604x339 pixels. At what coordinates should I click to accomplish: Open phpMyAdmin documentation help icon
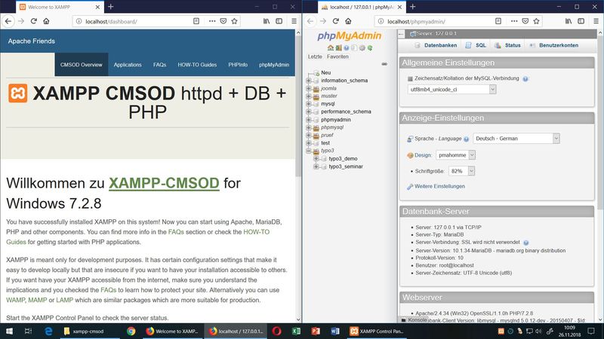tap(347, 47)
